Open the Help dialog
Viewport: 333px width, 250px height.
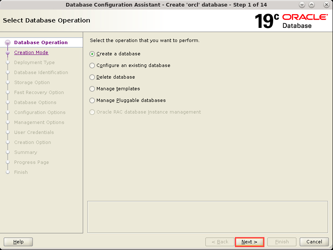pos(18,242)
